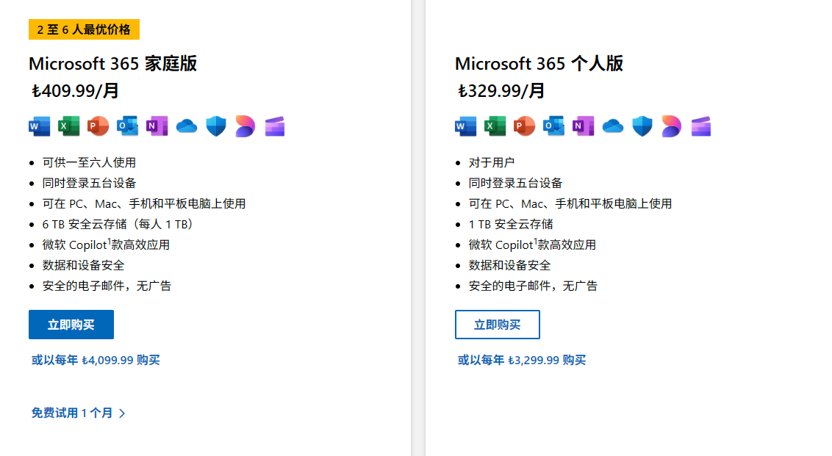The image size is (832, 456).
Task: Click 立即购买 for Microsoft 365 个人版
Action: click(497, 325)
